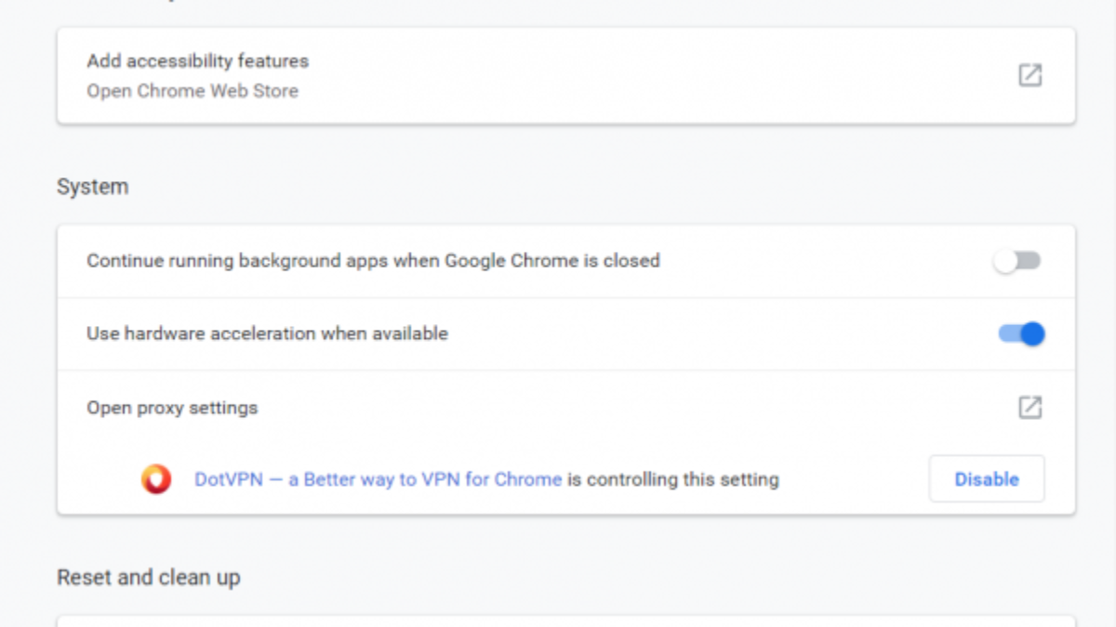Screen dimensions: 1116x627
Task: Toggle background apps switch on
Action: (1016, 261)
